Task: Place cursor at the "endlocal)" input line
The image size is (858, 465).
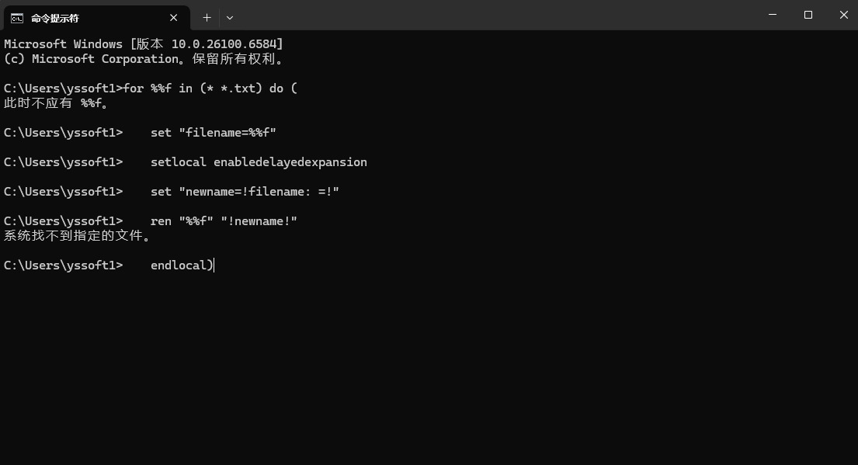Action: click(x=182, y=265)
